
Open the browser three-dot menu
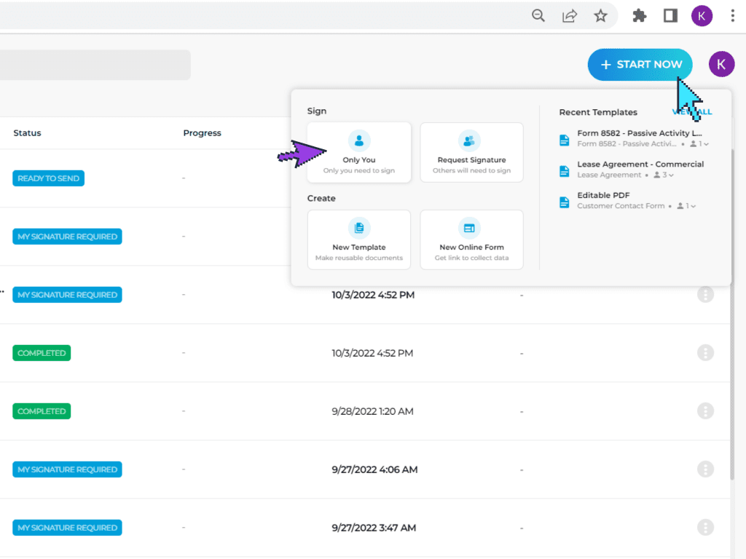coord(733,16)
